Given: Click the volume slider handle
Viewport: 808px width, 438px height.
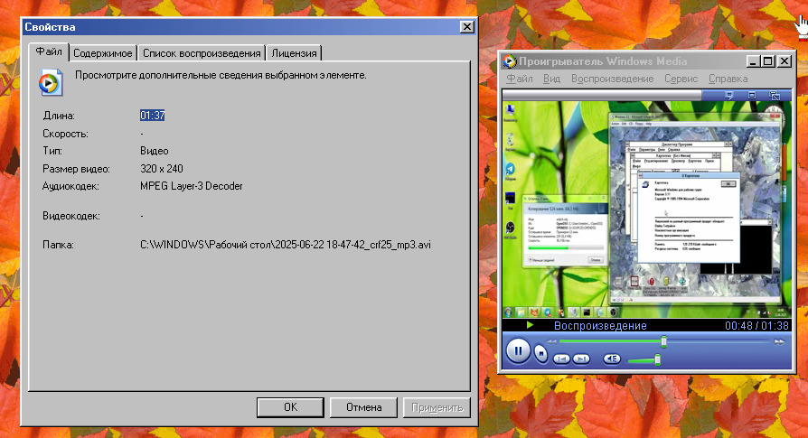Looking at the screenshot, I should tap(657, 359).
